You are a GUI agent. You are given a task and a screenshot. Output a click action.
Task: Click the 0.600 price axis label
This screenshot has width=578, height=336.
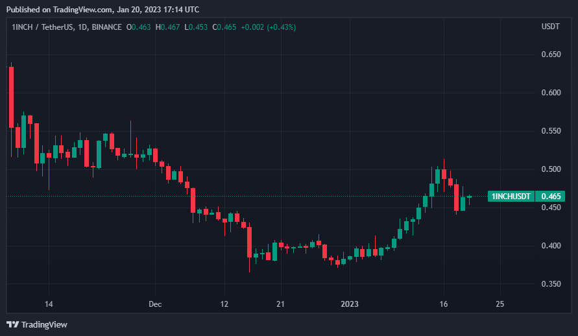[551, 93]
